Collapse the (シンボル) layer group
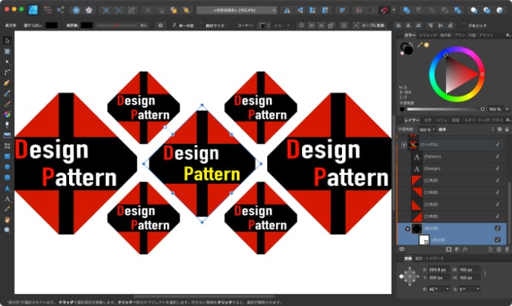The image size is (512, 306). tap(405, 145)
